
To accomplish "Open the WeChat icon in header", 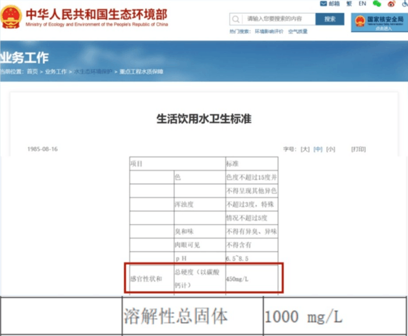I will click(377, 4).
